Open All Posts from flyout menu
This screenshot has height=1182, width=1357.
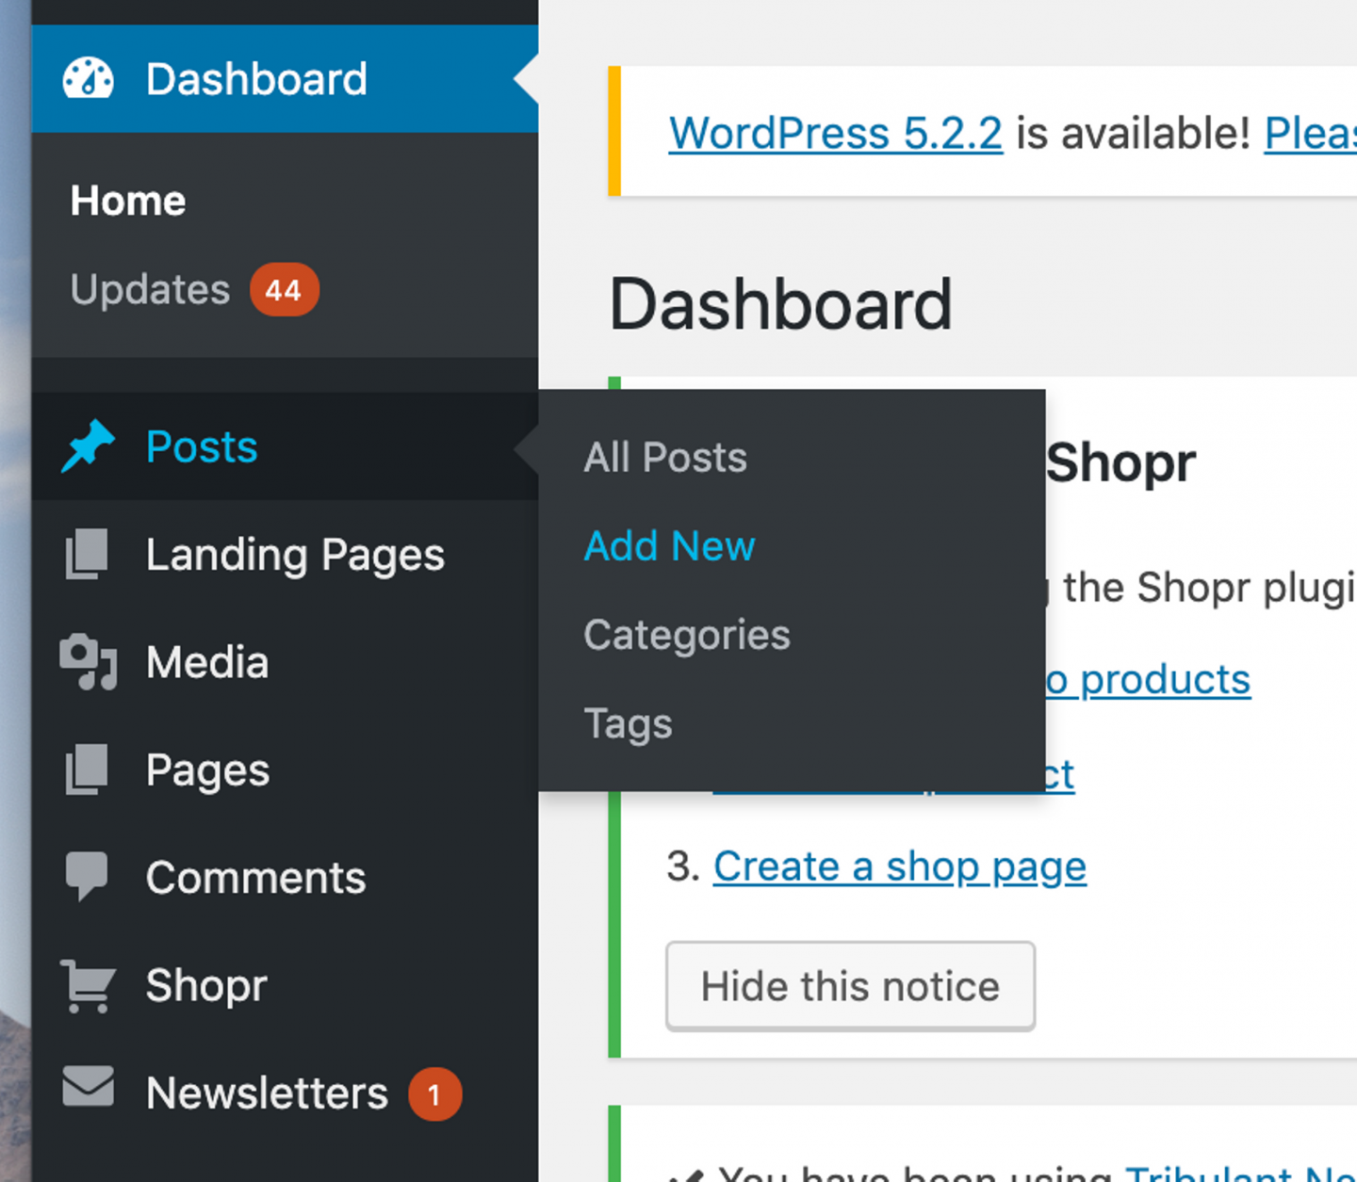click(x=665, y=458)
